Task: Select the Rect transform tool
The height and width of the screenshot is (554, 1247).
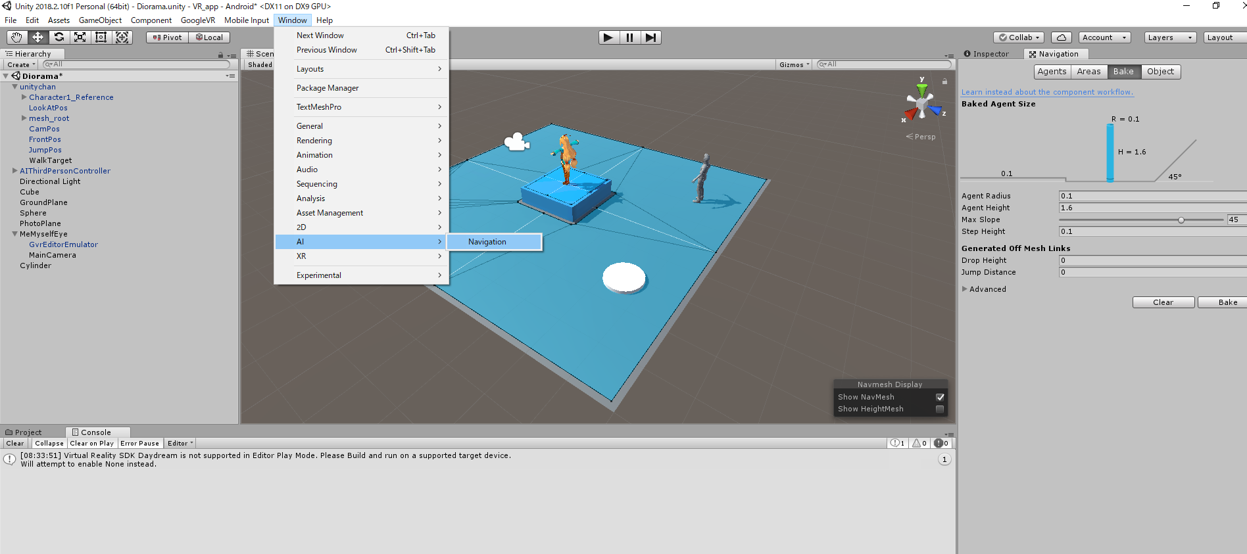Action: click(x=101, y=37)
